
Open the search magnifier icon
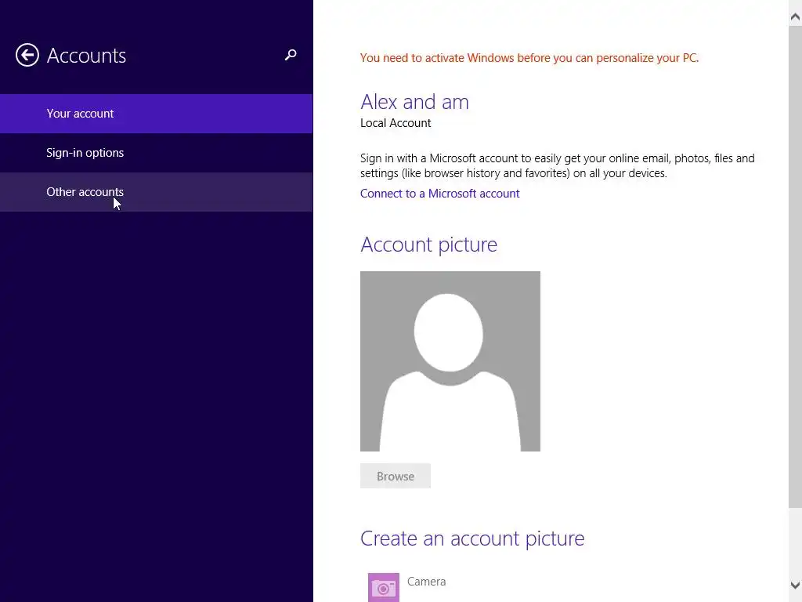(x=291, y=55)
